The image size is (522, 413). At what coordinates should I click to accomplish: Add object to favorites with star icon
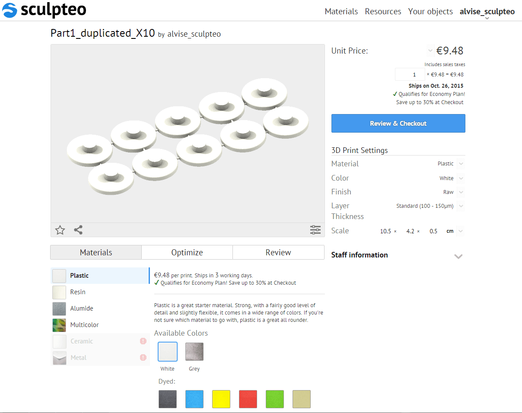point(60,230)
